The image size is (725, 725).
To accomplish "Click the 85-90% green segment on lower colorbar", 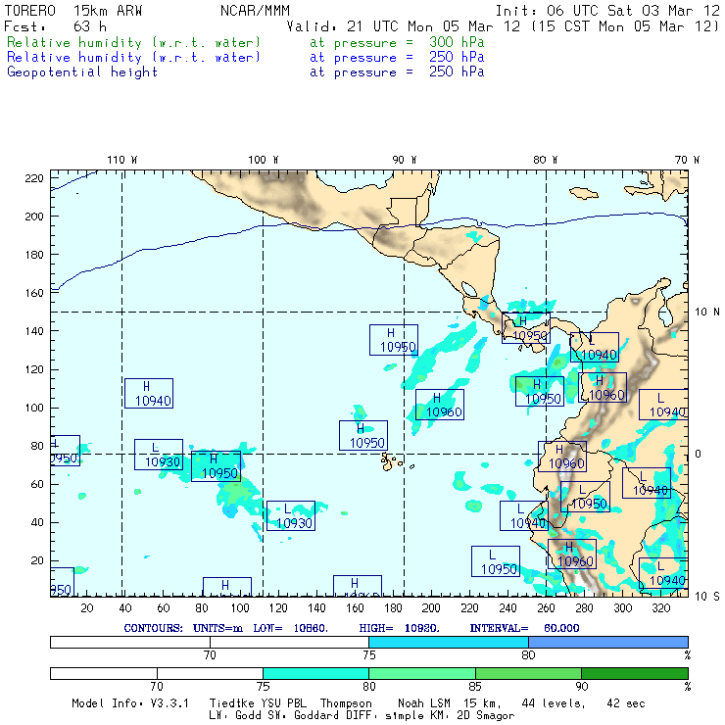I will 527,673.
